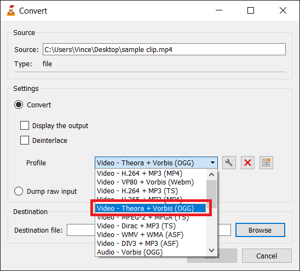Click the Cancel button
This screenshot has height=271, width=300.
(x=267, y=256)
